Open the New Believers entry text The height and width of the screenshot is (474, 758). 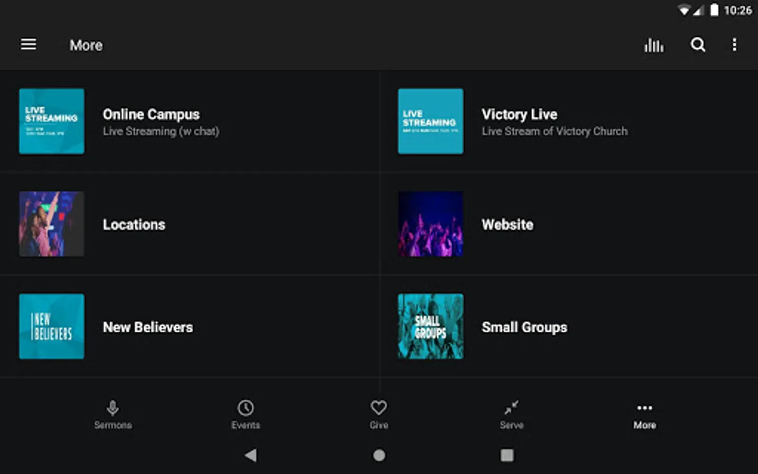tap(148, 327)
